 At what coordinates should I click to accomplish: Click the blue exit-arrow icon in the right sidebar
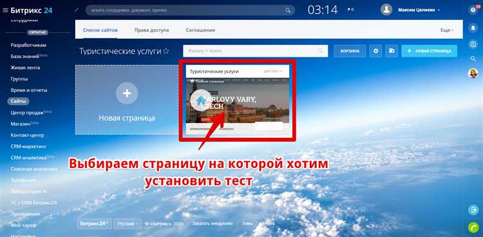473,210
